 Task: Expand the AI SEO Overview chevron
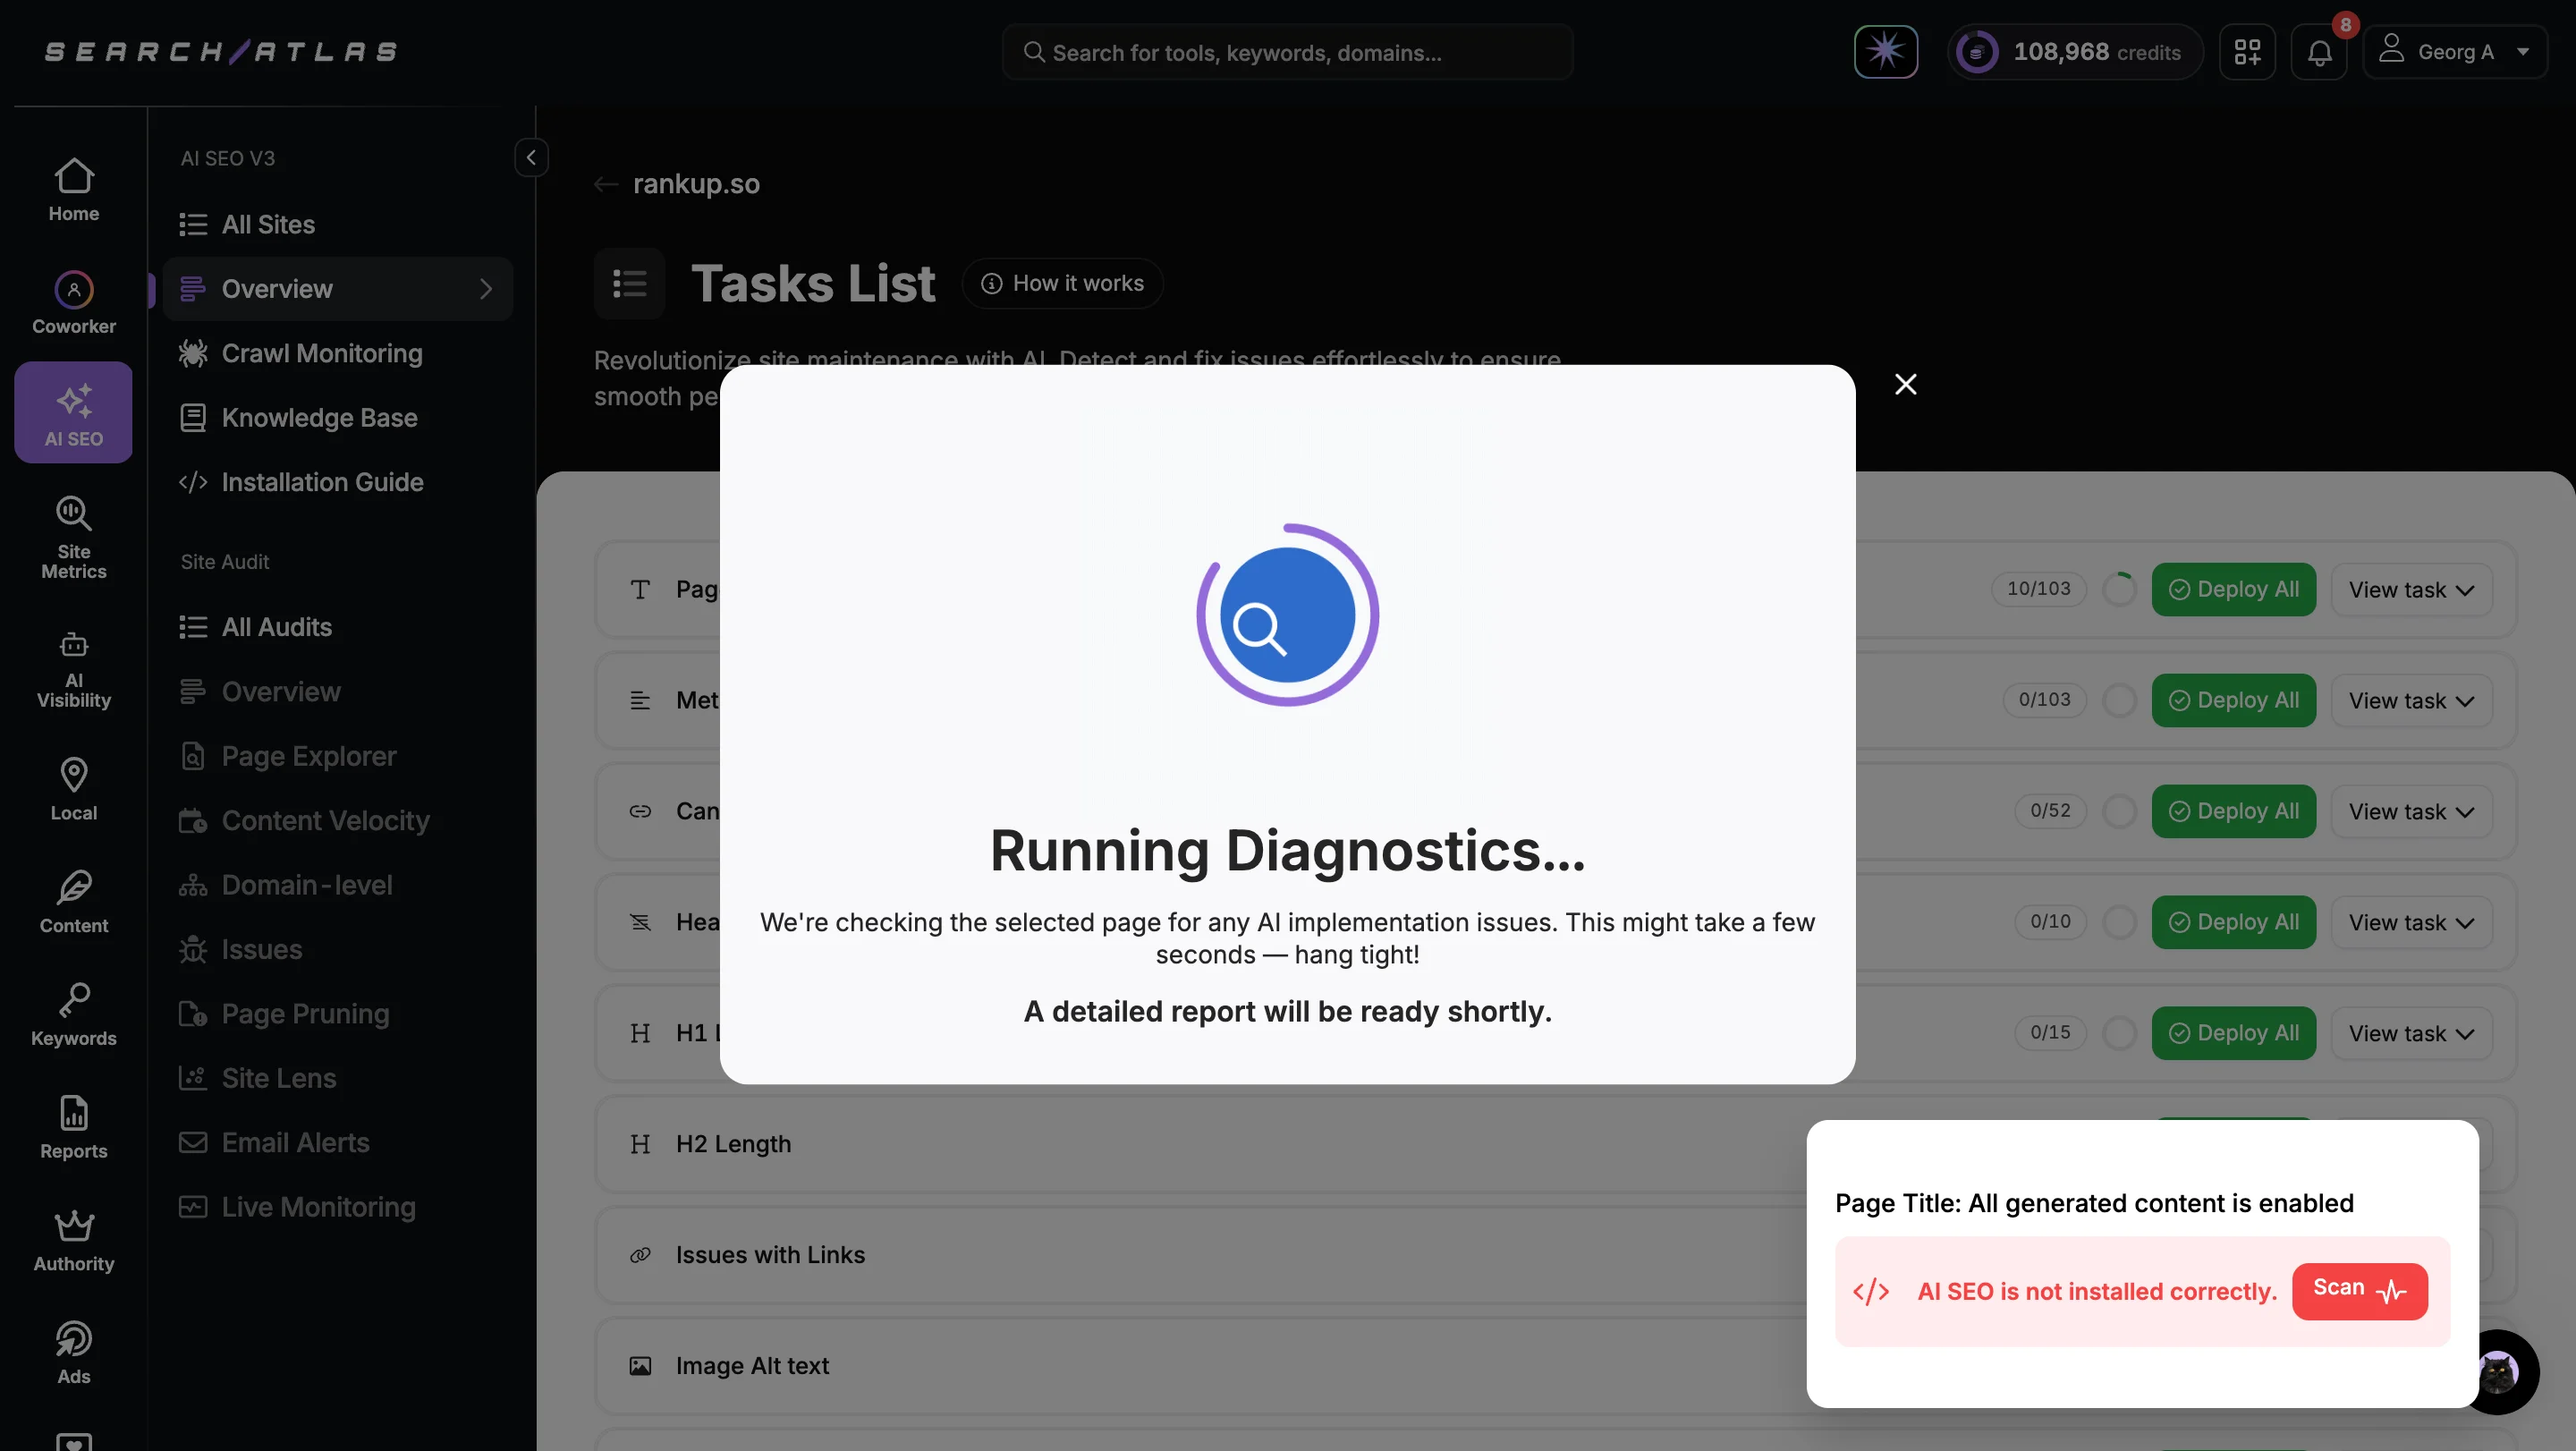click(486, 288)
